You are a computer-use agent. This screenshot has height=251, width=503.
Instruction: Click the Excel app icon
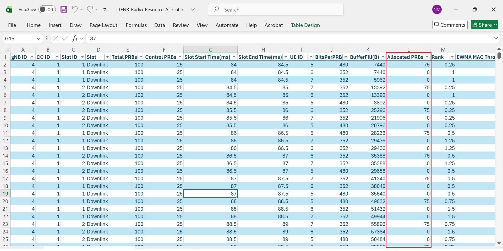point(9,10)
